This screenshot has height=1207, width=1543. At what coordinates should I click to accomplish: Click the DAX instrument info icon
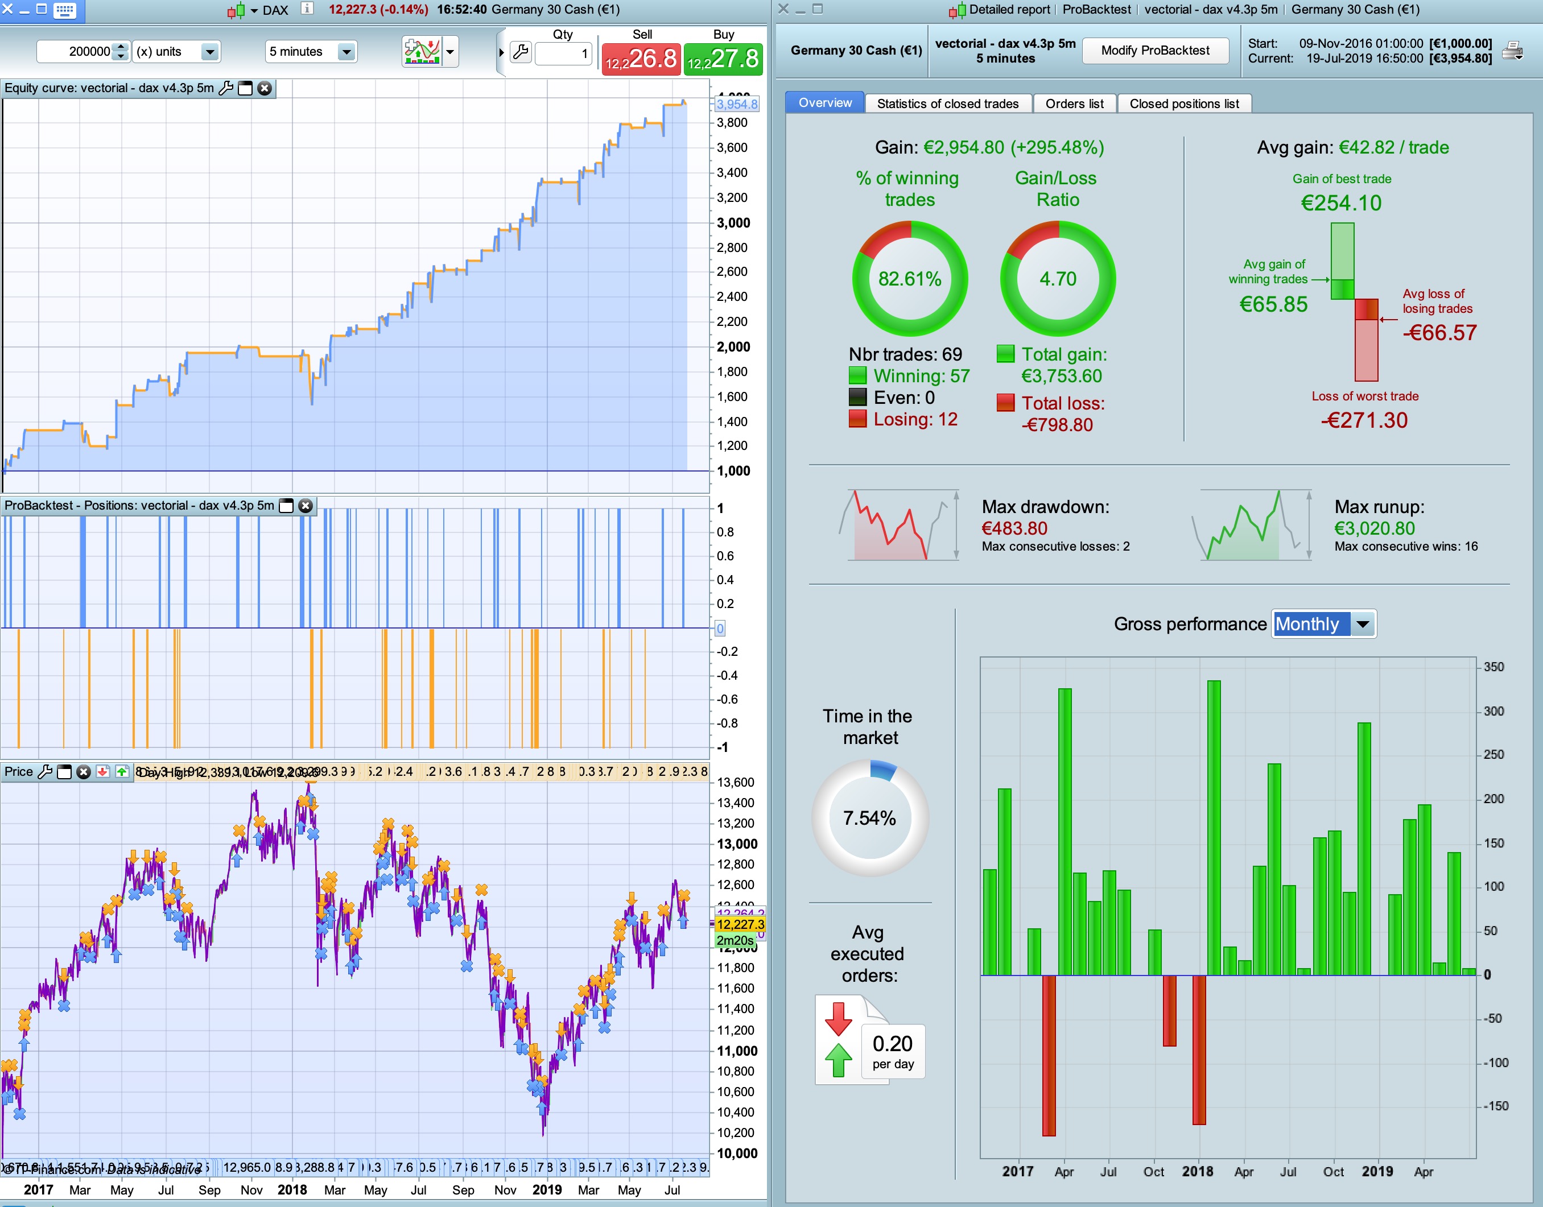pos(307,9)
